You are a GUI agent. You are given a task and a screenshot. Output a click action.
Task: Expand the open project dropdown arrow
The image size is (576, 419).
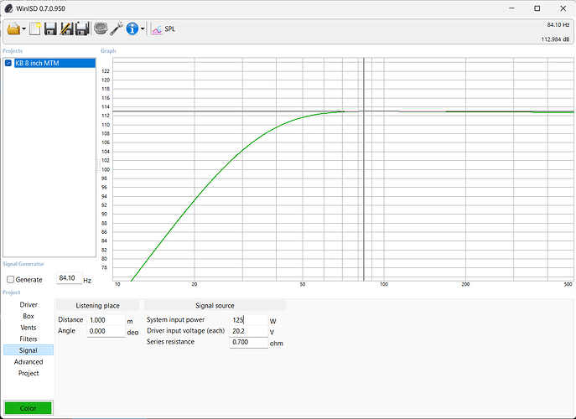[23, 29]
